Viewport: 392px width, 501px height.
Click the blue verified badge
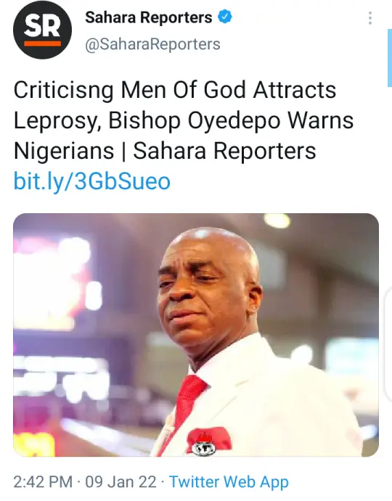coord(225,17)
